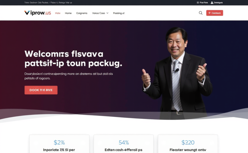Open the Vorius Caso menu item

98,13
